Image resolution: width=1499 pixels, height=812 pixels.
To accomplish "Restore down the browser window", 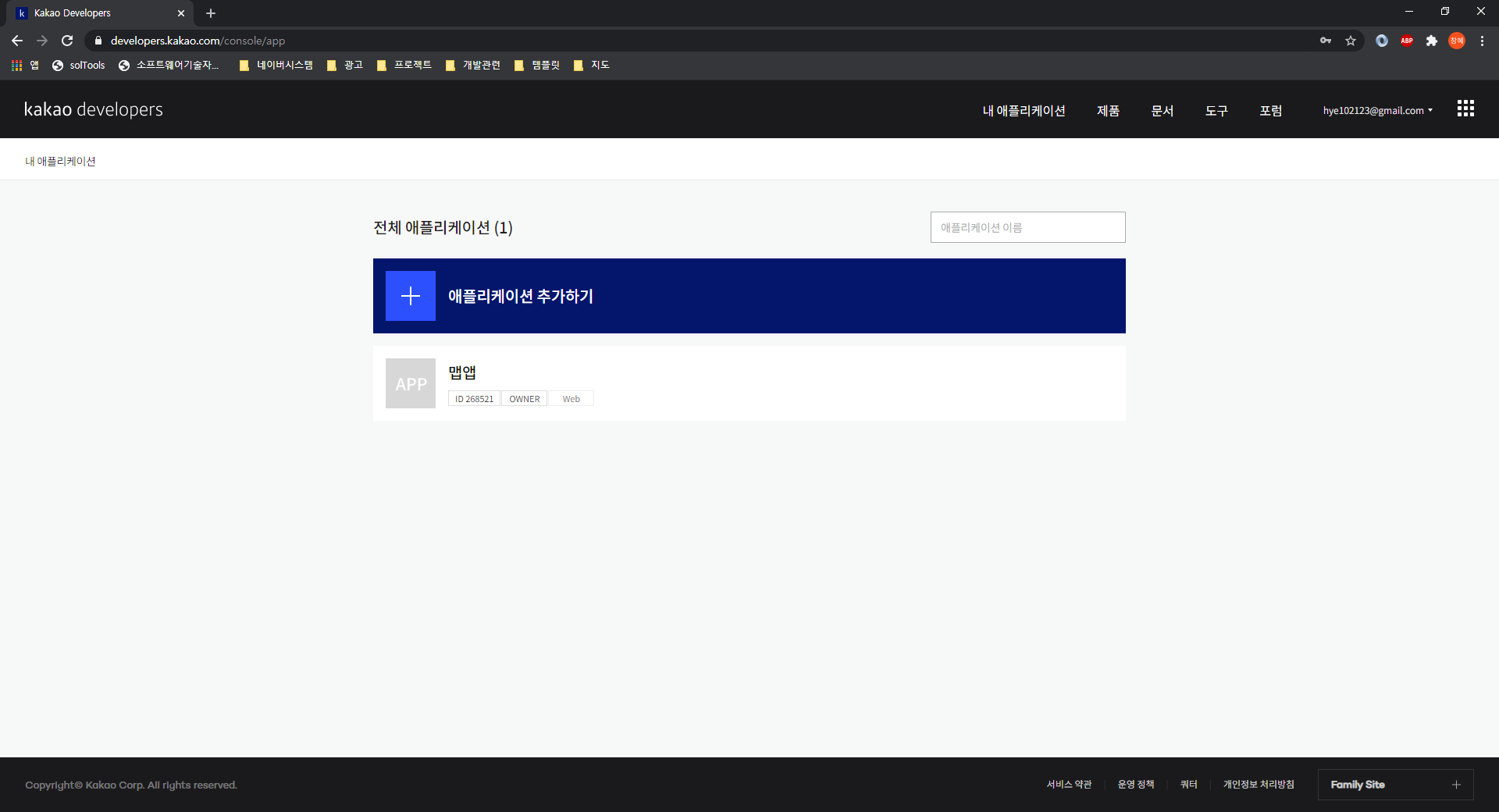I will coord(1445,12).
